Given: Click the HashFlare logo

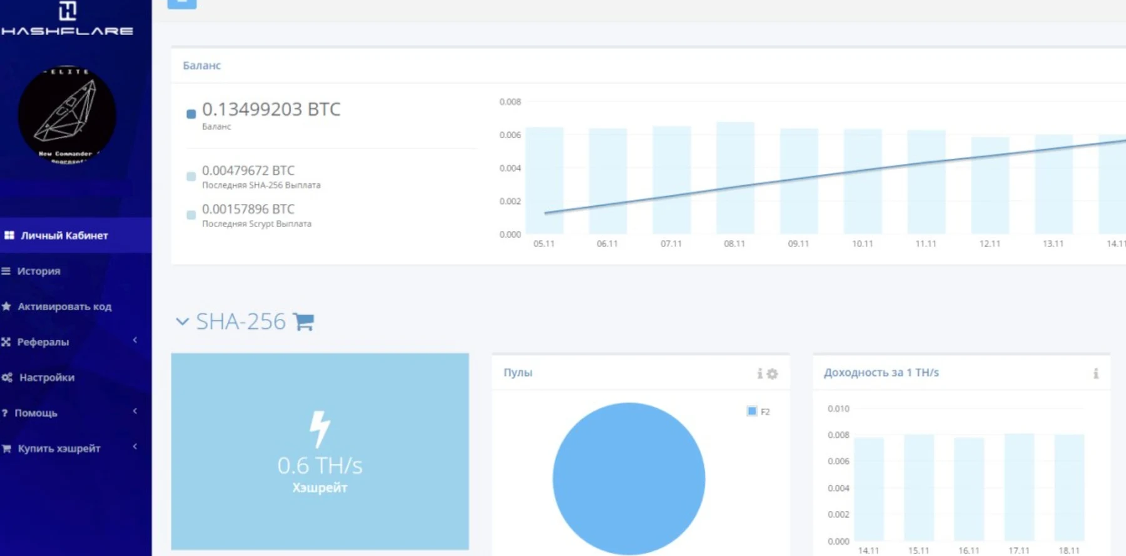Looking at the screenshot, I should pos(67,19).
